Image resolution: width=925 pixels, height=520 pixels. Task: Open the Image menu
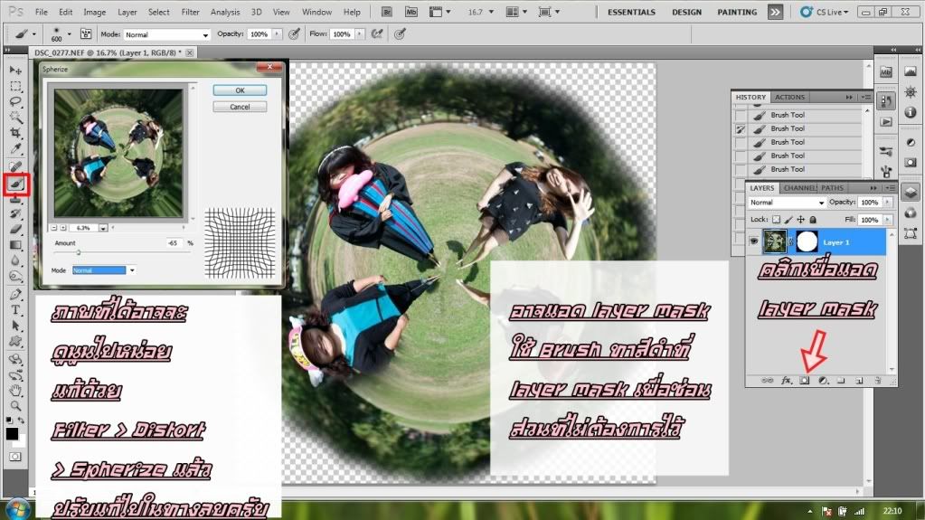[94, 12]
